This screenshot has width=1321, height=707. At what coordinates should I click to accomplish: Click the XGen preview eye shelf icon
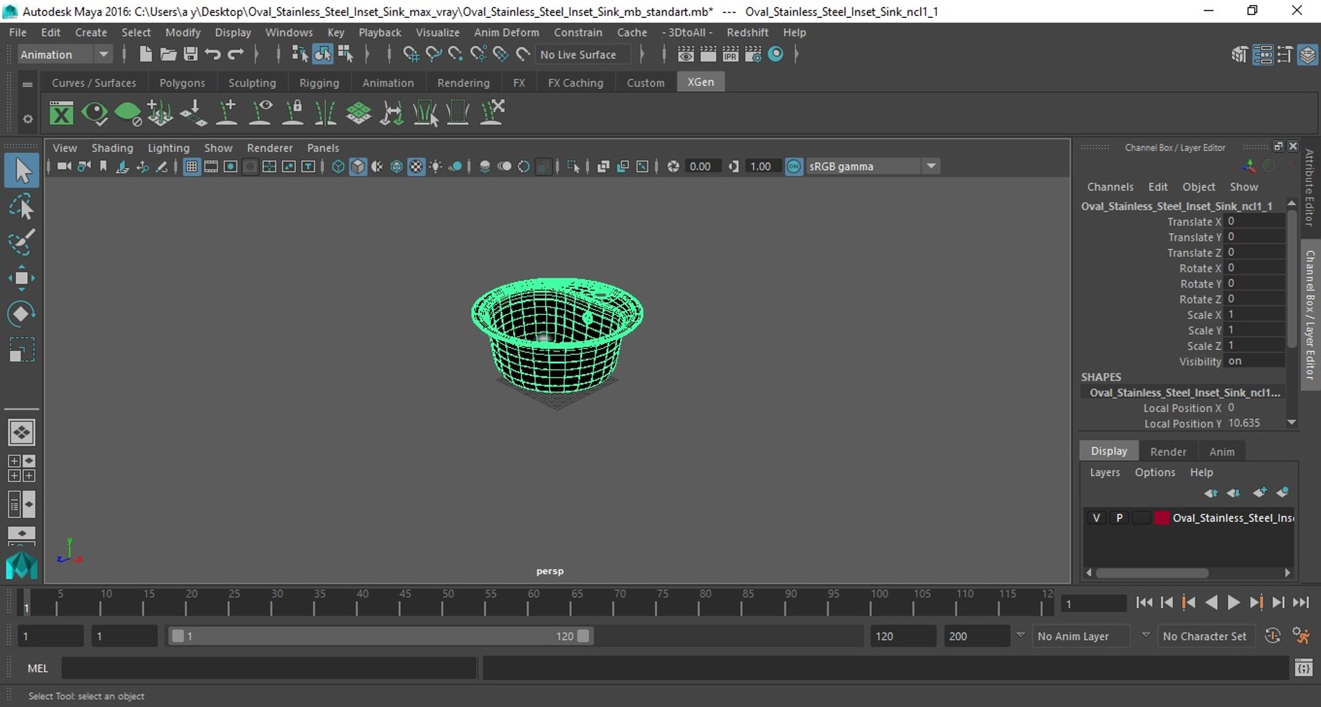point(94,113)
